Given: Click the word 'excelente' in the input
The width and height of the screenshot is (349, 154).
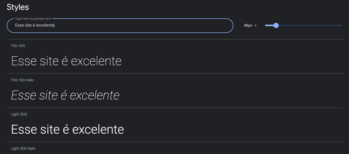Looking at the screenshot, I should click(x=45, y=25).
